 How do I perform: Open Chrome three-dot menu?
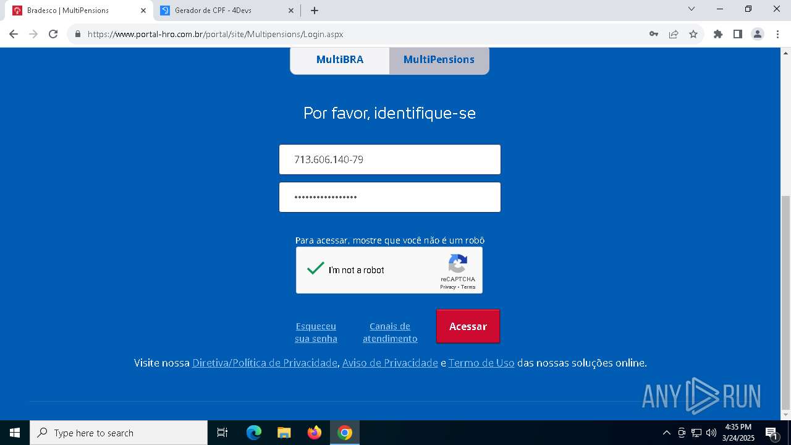[777, 34]
